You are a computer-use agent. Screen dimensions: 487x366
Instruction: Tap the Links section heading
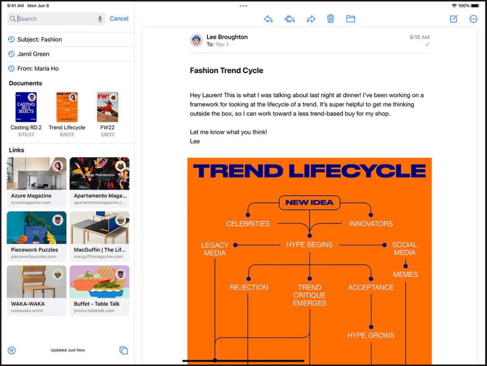point(17,150)
